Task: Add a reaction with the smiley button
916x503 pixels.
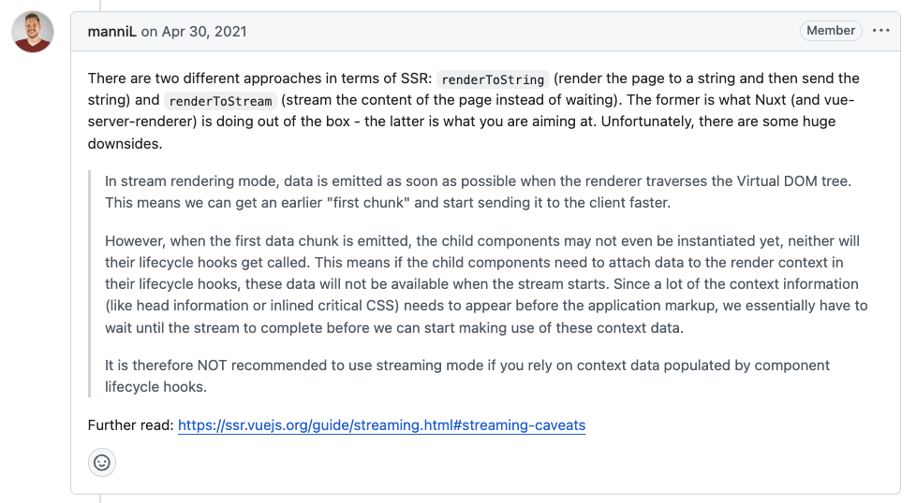Action: pyautogui.click(x=102, y=463)
